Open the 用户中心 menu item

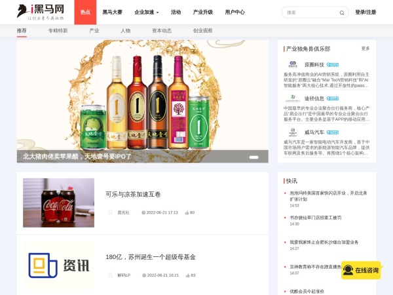(235, 12)
